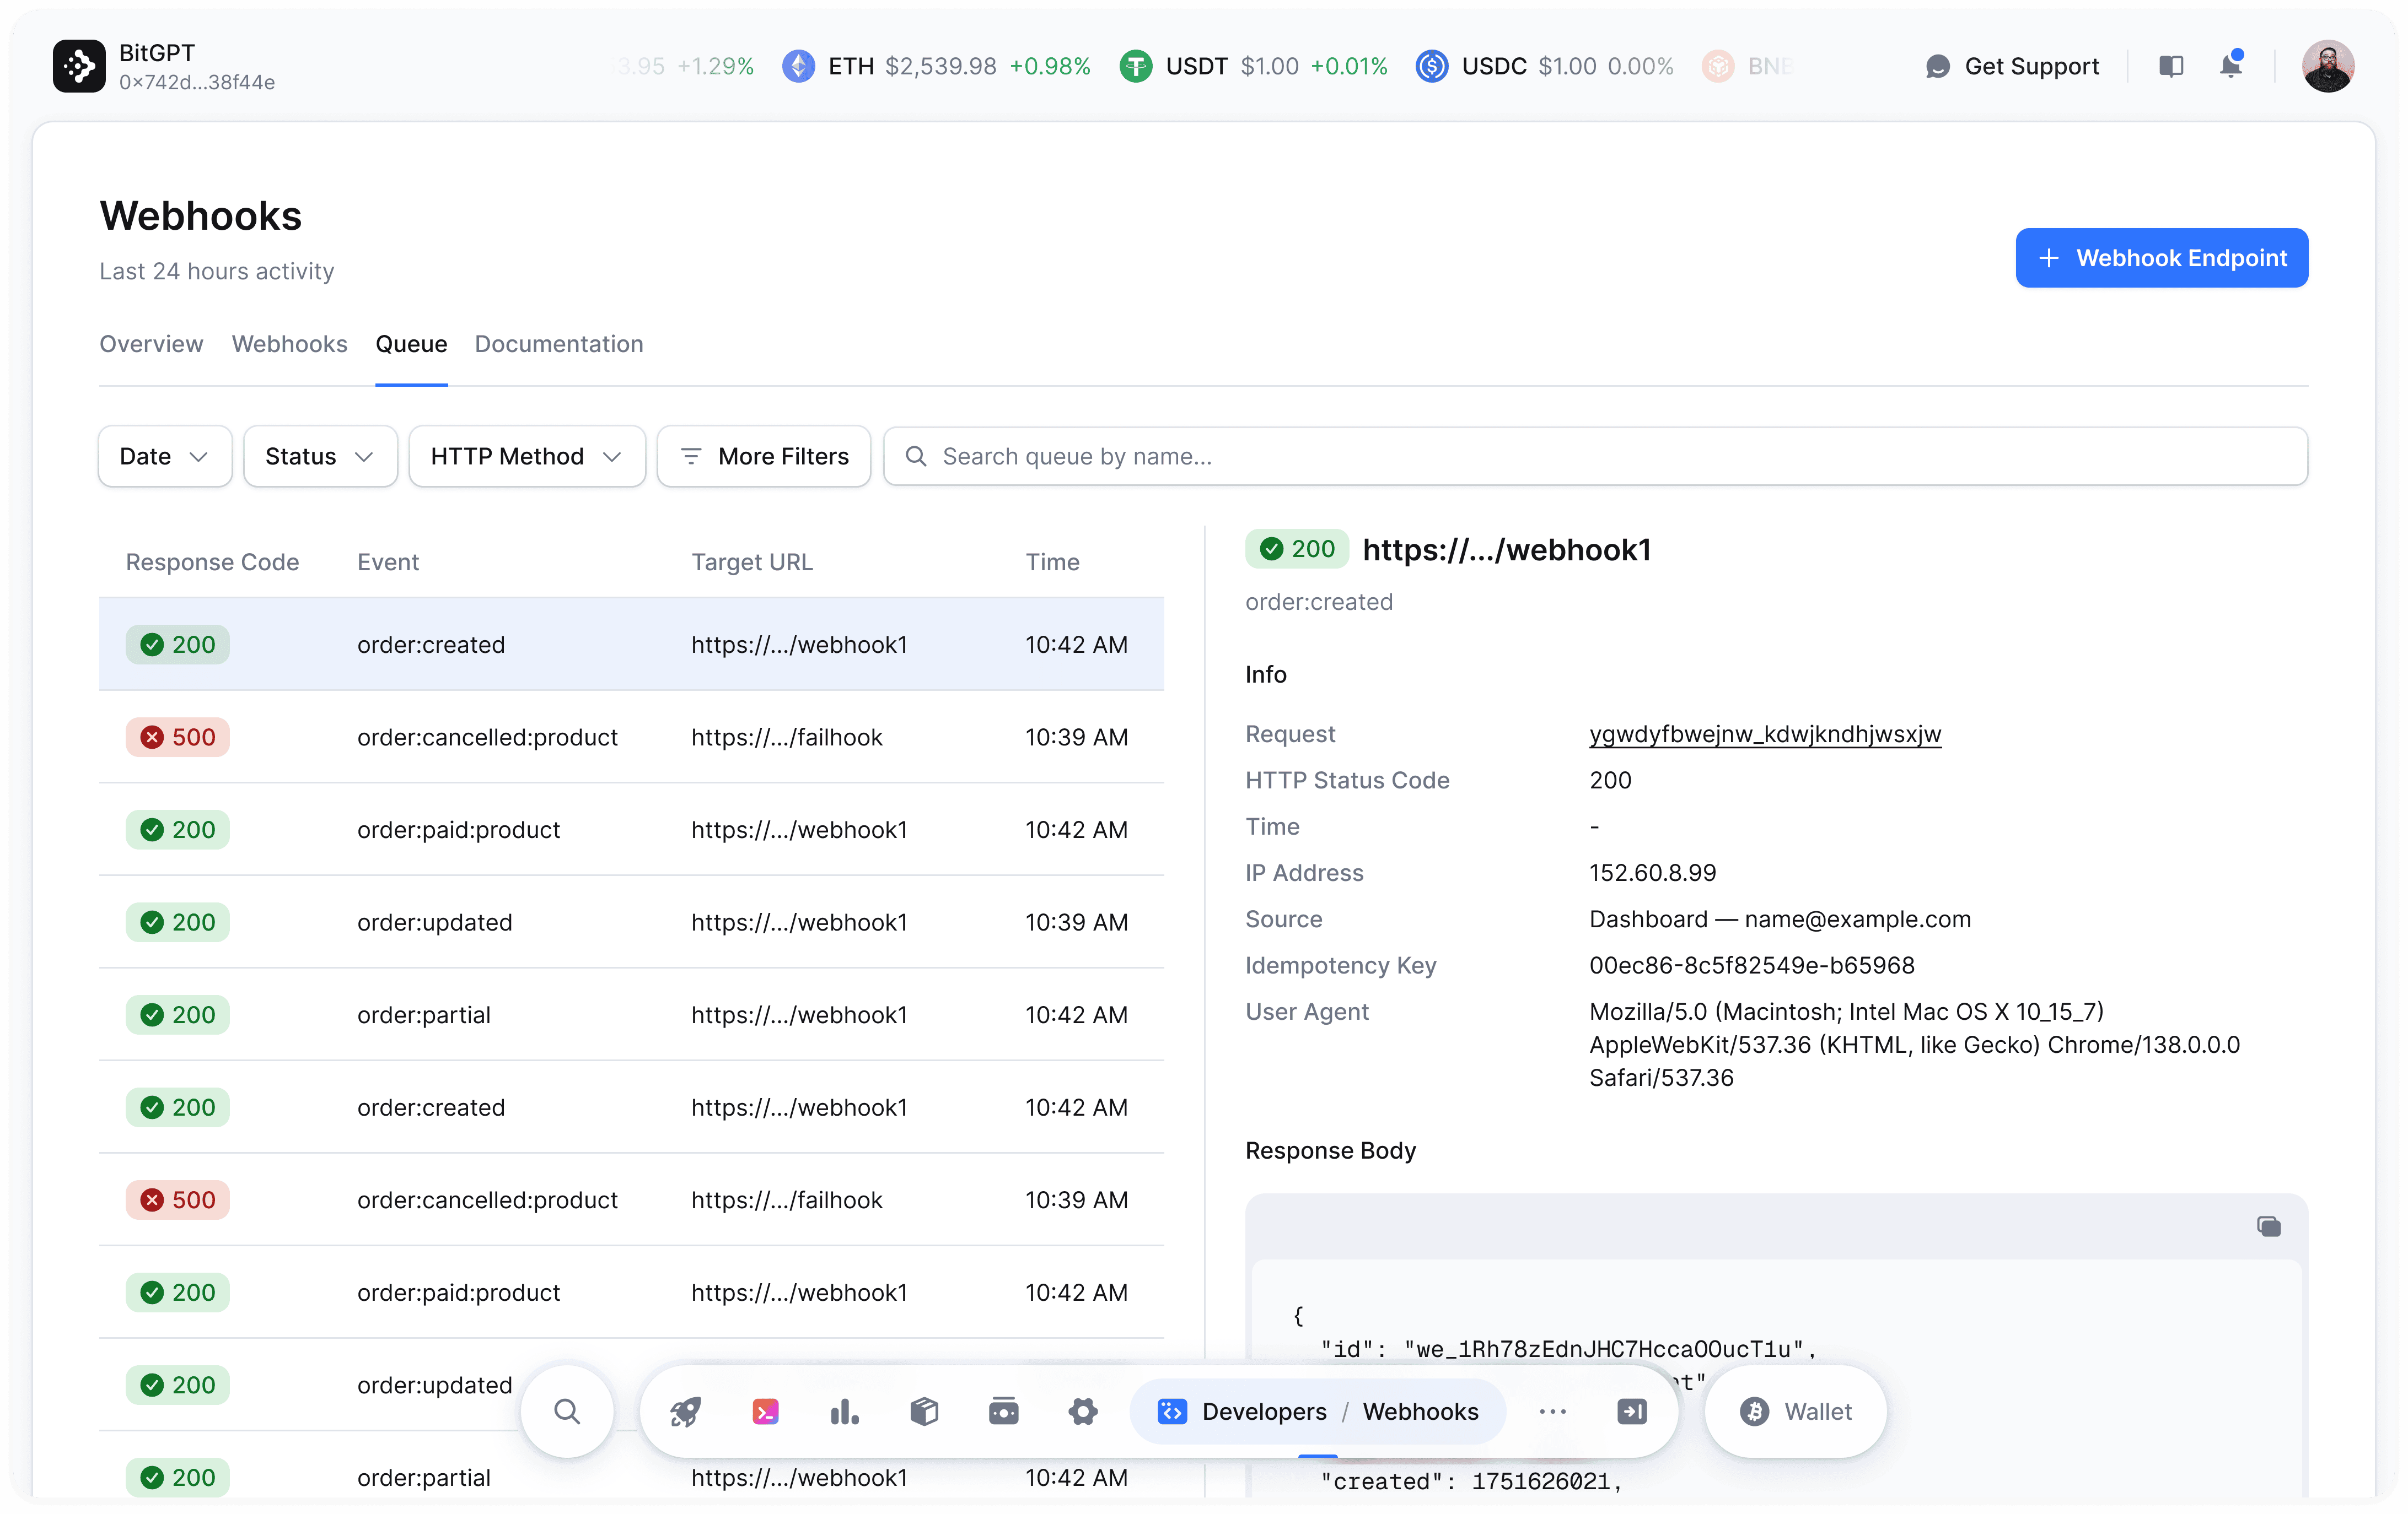Open the package/products icon in bottom dock
This screenshot has width=2408, height=1514.
[x=924, y=1411]
